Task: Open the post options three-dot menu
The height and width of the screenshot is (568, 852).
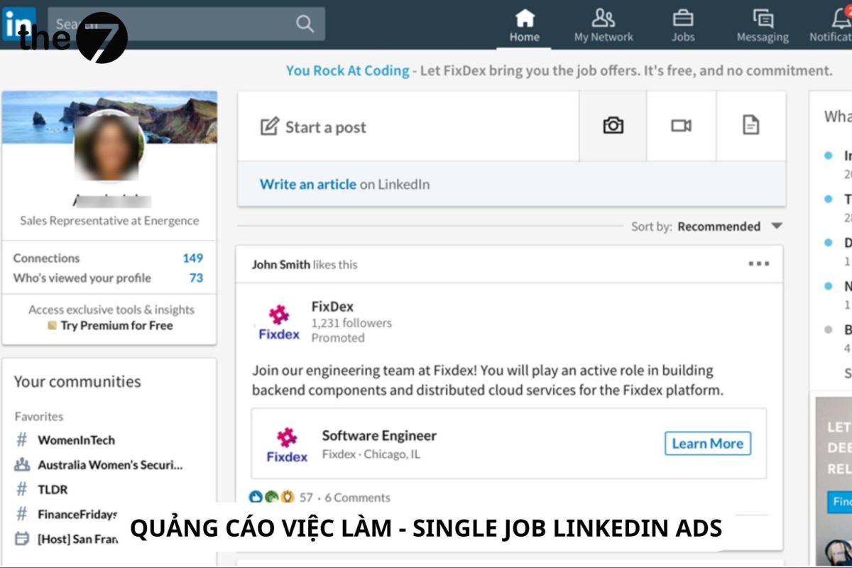Action: pyautogui.click(x=758, y=263)
